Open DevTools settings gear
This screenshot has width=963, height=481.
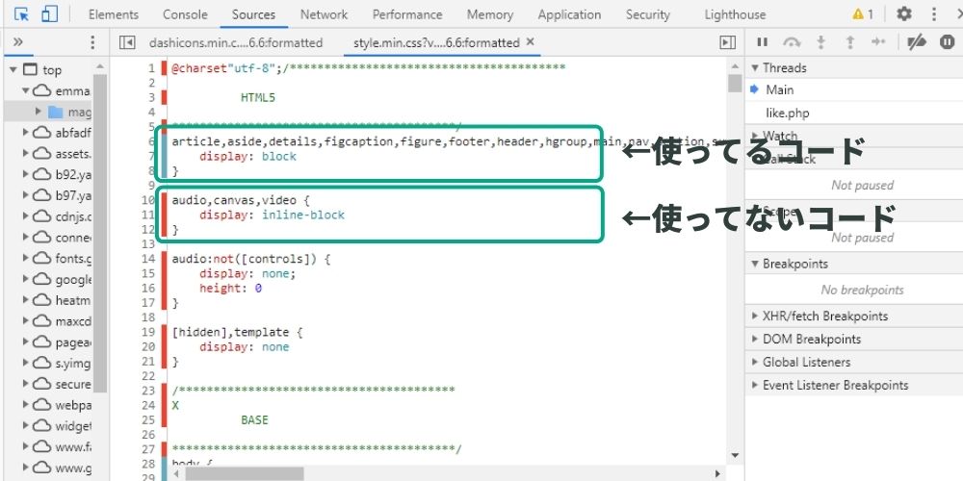[904, 14]
